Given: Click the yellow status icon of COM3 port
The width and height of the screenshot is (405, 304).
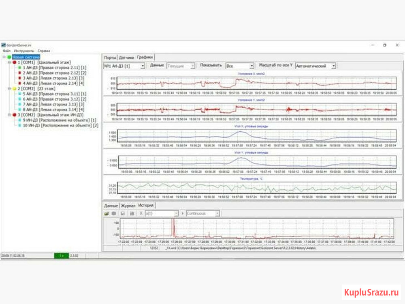Looking at the screenshot, I should coord(14,88).
